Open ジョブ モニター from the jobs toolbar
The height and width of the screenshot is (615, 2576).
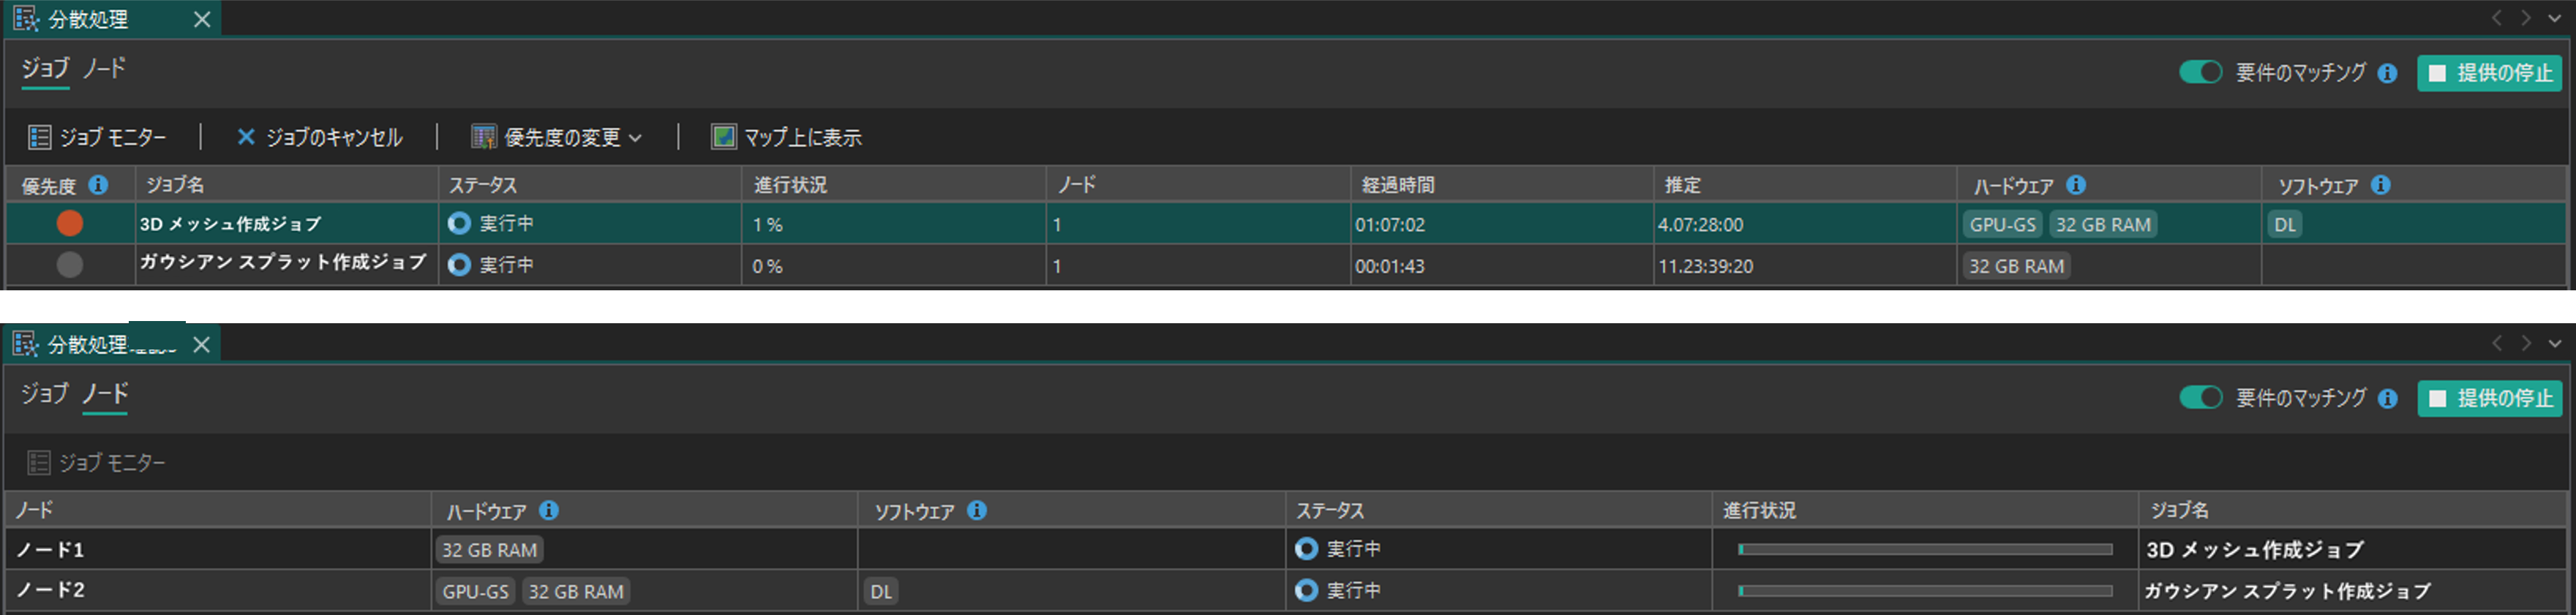97,137
